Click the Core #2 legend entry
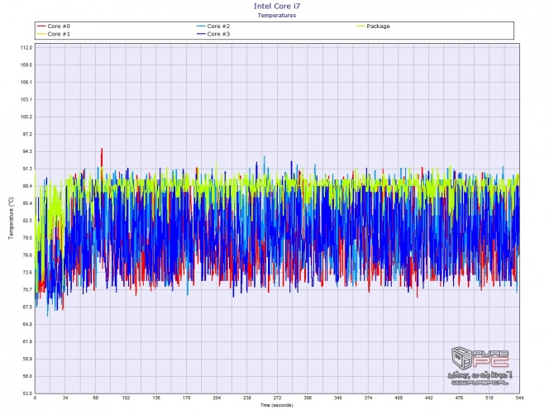Screen dimensions: 554x415 pyautogui.click(x=213, y=26)
